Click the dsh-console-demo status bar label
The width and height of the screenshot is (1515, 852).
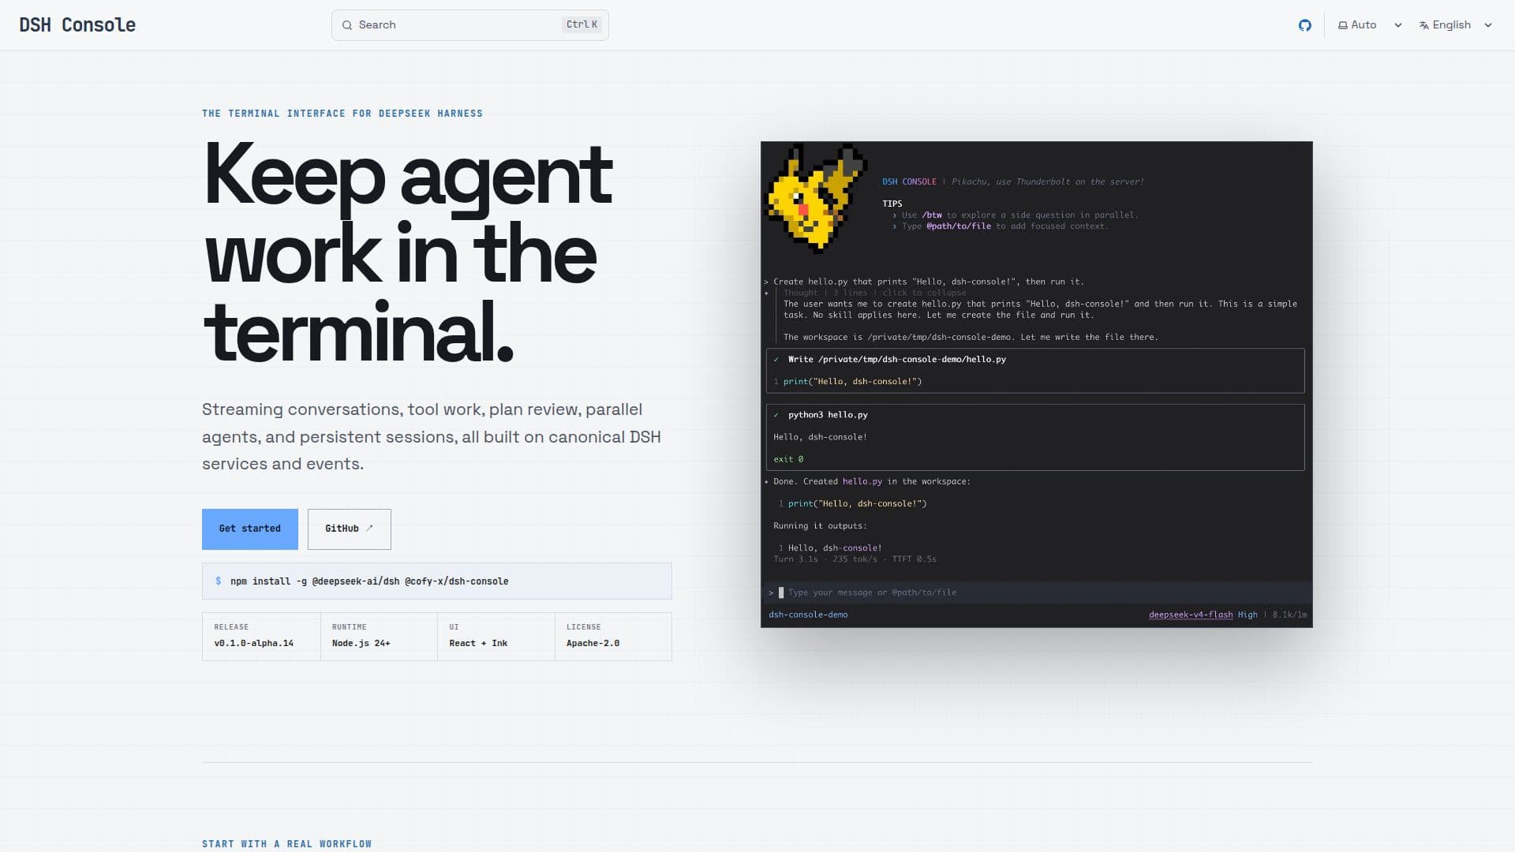[x=808, y=615]
